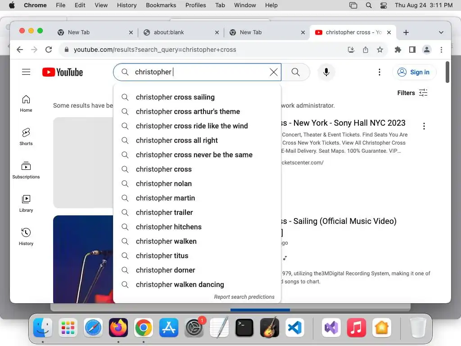Switch to the New Tab tab beside the YouTube tab

(x=266, y=32)
